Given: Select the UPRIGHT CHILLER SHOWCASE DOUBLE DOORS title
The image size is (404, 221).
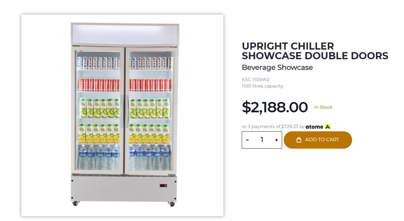Looking at the screenshot, I should click(x=315, y=51).
